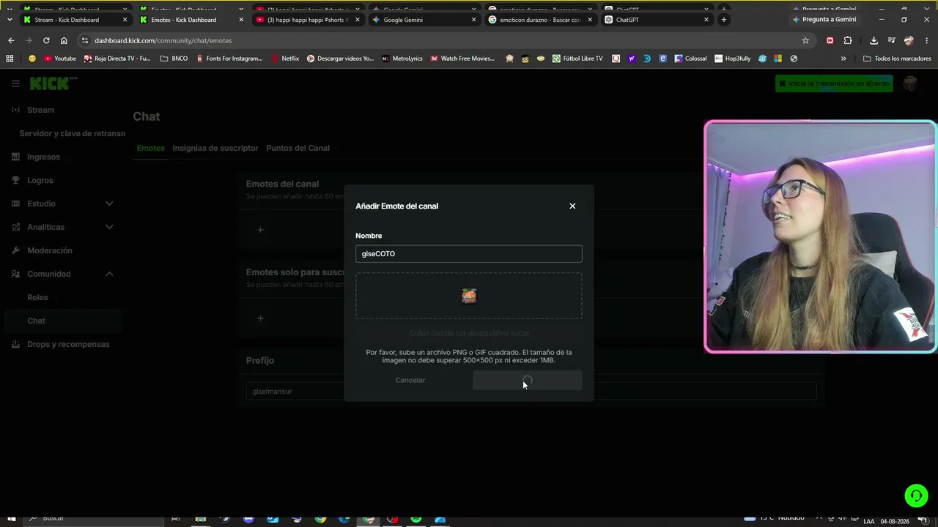Open Moderación in the sidebar

pyautogui.click(x=50, y=250)
